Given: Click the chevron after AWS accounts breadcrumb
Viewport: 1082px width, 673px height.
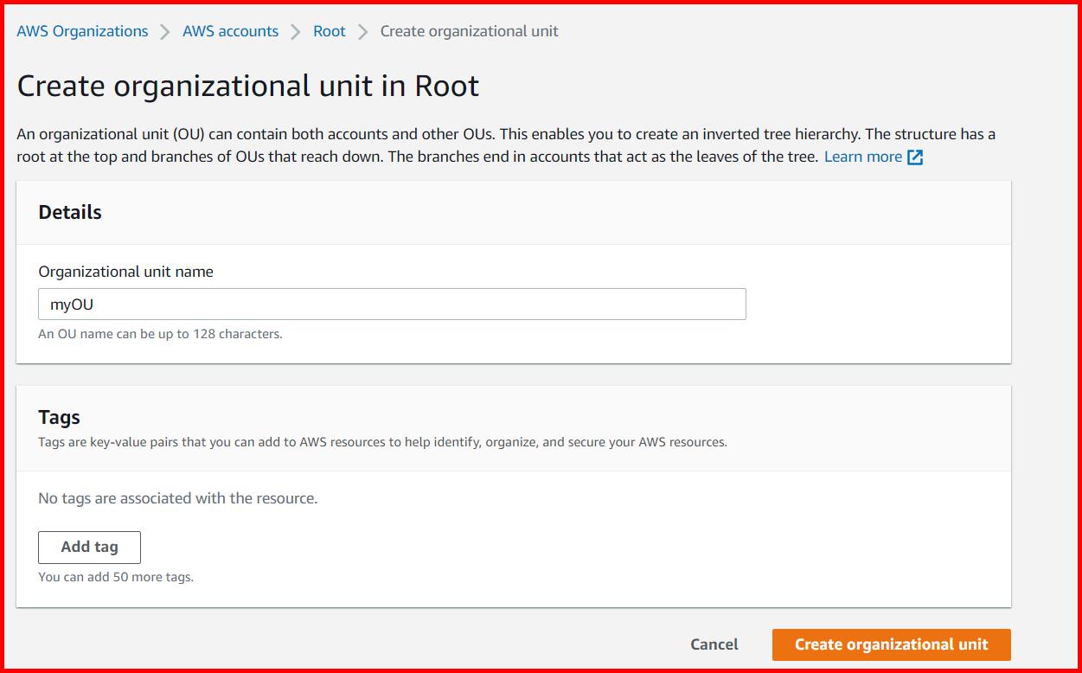Looking at the screenshot, I should click(295, 31).
